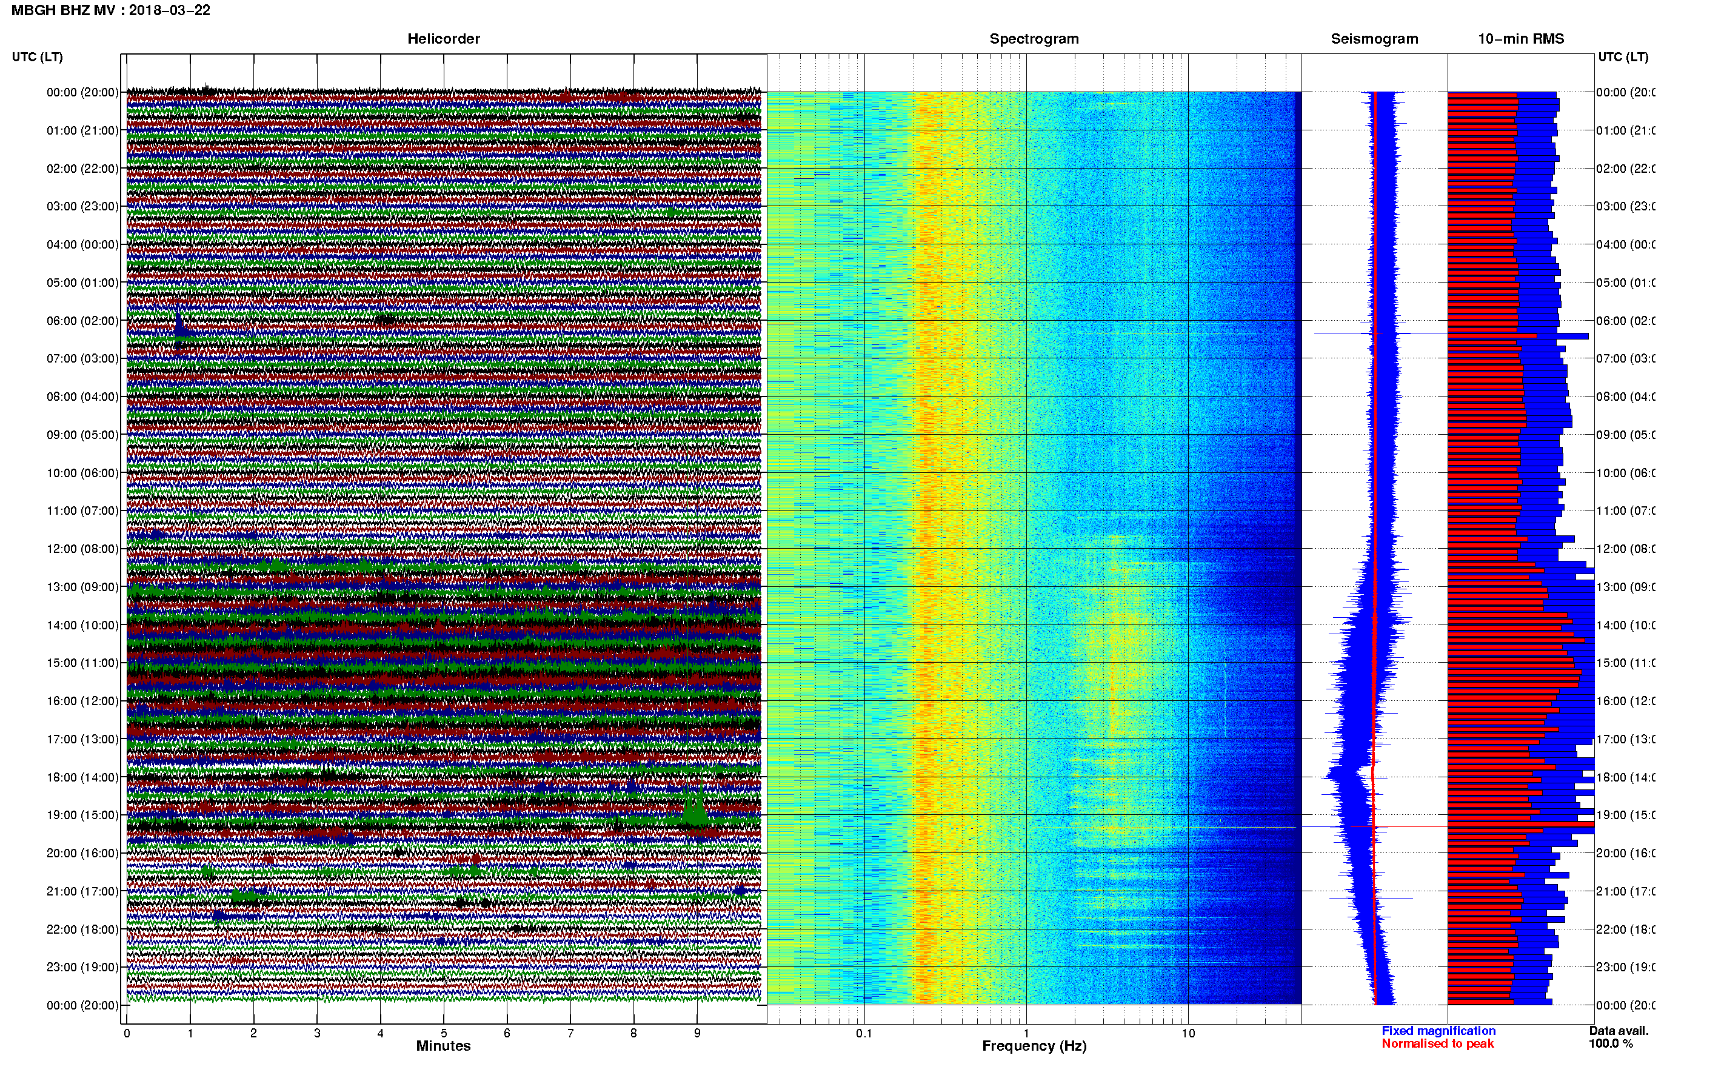Click the Helicorder time label 17:00 (13:00)
The width and height of the screenshot is (1724, 1078).
[x=82, y=738]
